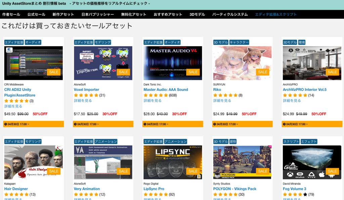Click アニメーション tag on LipSync Pro card

(x=175, y=142)
